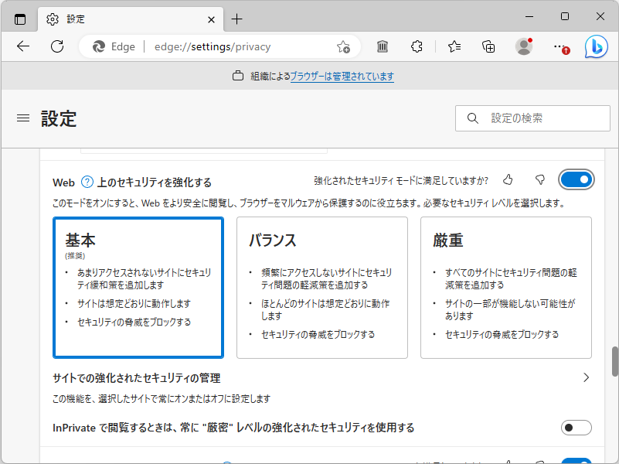Expand サイトでの強化されたセキュリティの管理 settings
This screenshot has height=464, width=619.
(587, 378)
